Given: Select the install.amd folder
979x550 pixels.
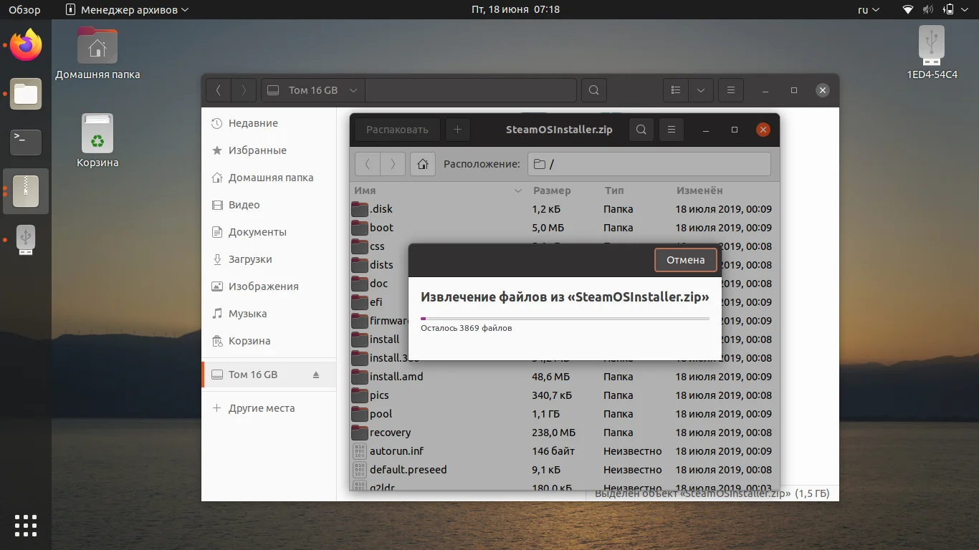Looking at the screenshot, I should click(x=564, y=377).
